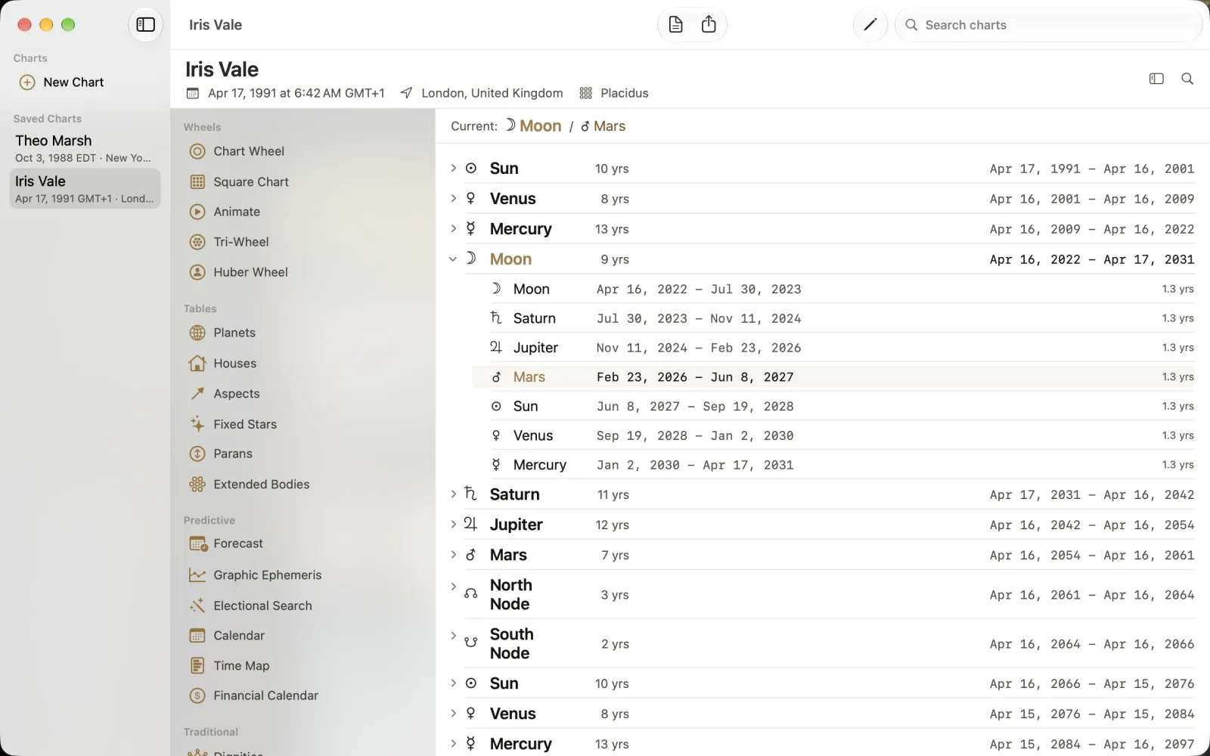Image resolution: width=1210 pixels, height=756 pixels.
Task: Expand the Saturn 11 yrs period
Action: [x=453, y=494]
